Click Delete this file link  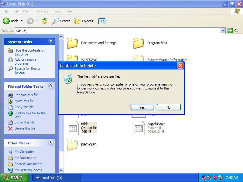coord(25,128)
